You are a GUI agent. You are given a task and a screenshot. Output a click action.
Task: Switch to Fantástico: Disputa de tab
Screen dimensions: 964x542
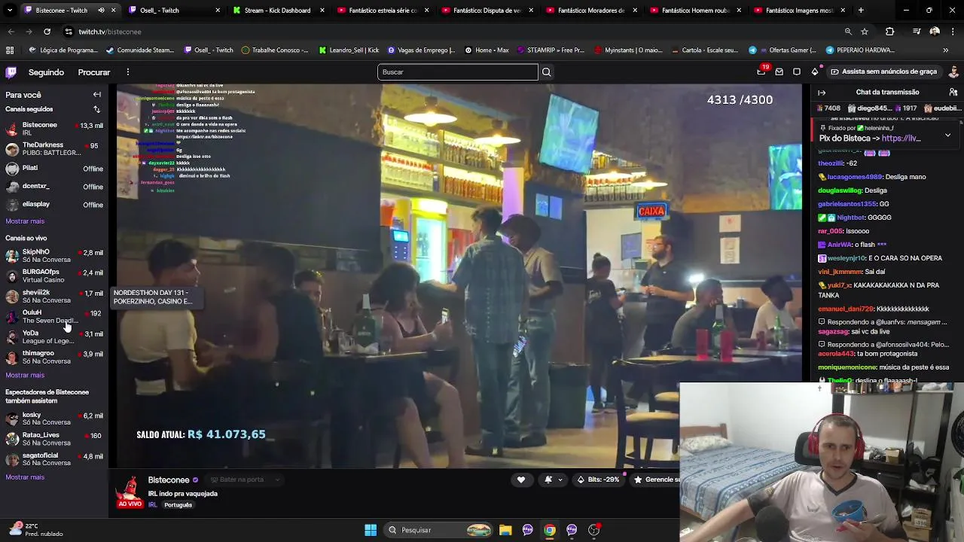coord(486,11)
